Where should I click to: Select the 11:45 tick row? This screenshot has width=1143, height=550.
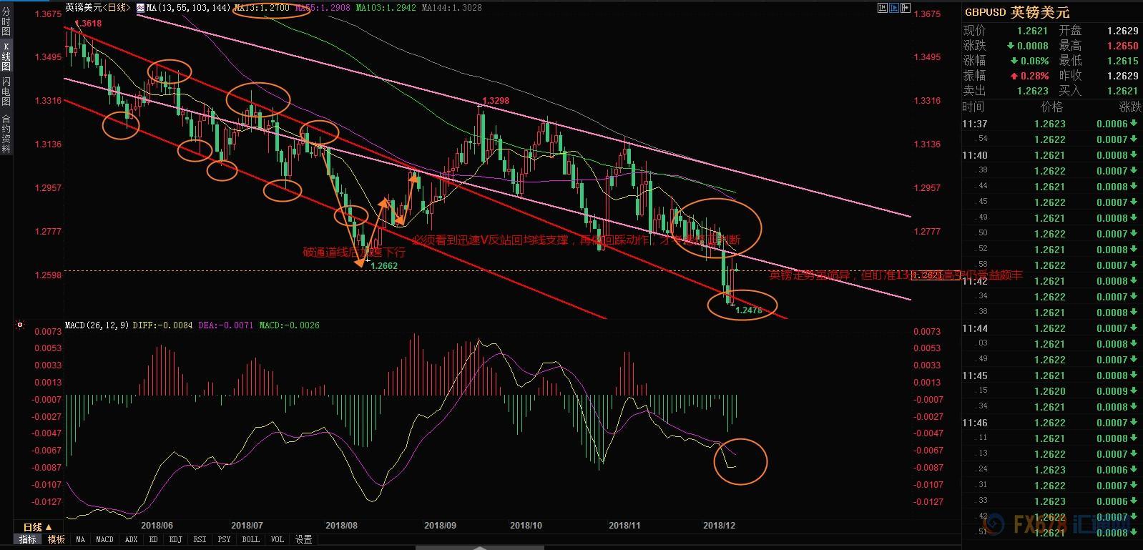tap(1051, 375)
